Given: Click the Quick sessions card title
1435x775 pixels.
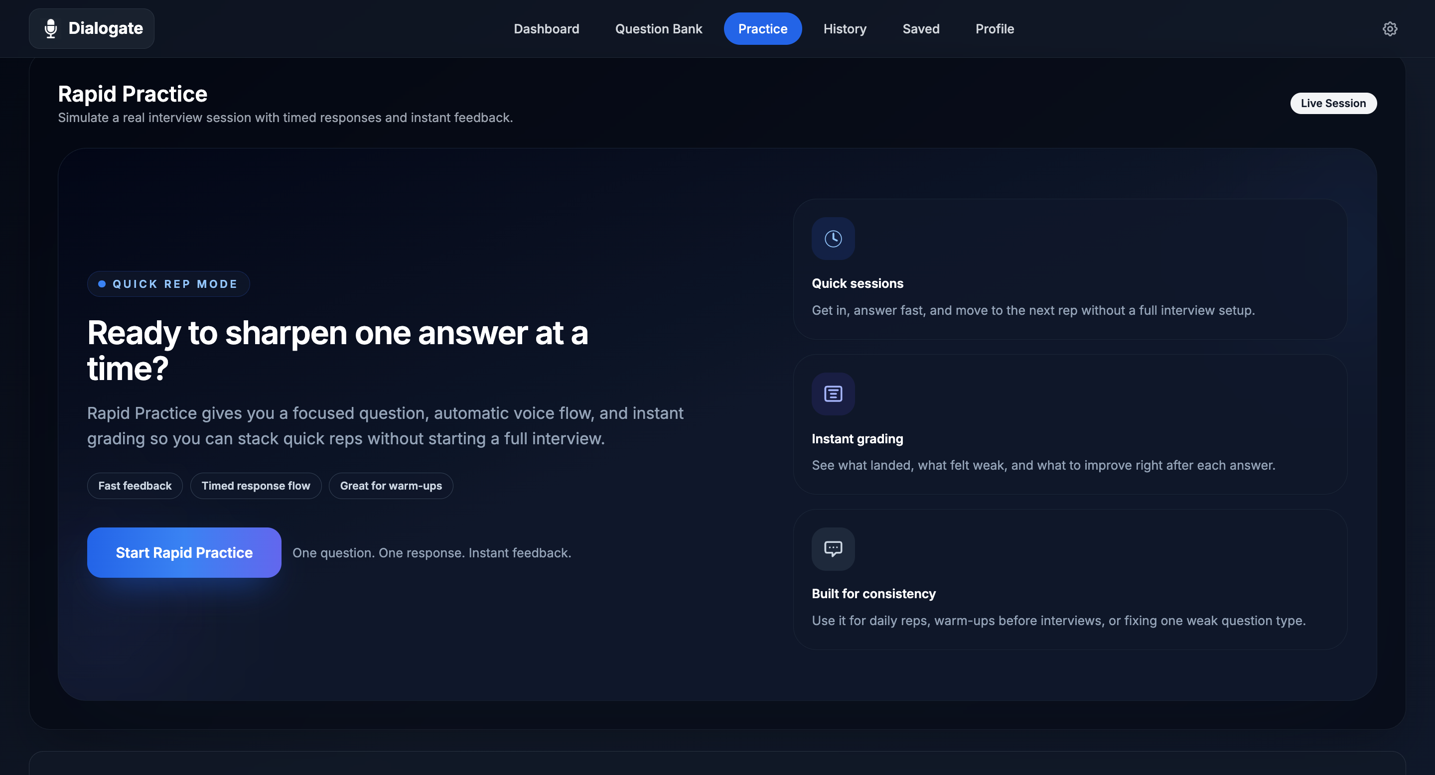Looking at the screenshot, I should pyautogui.click(x=857, y=283).
